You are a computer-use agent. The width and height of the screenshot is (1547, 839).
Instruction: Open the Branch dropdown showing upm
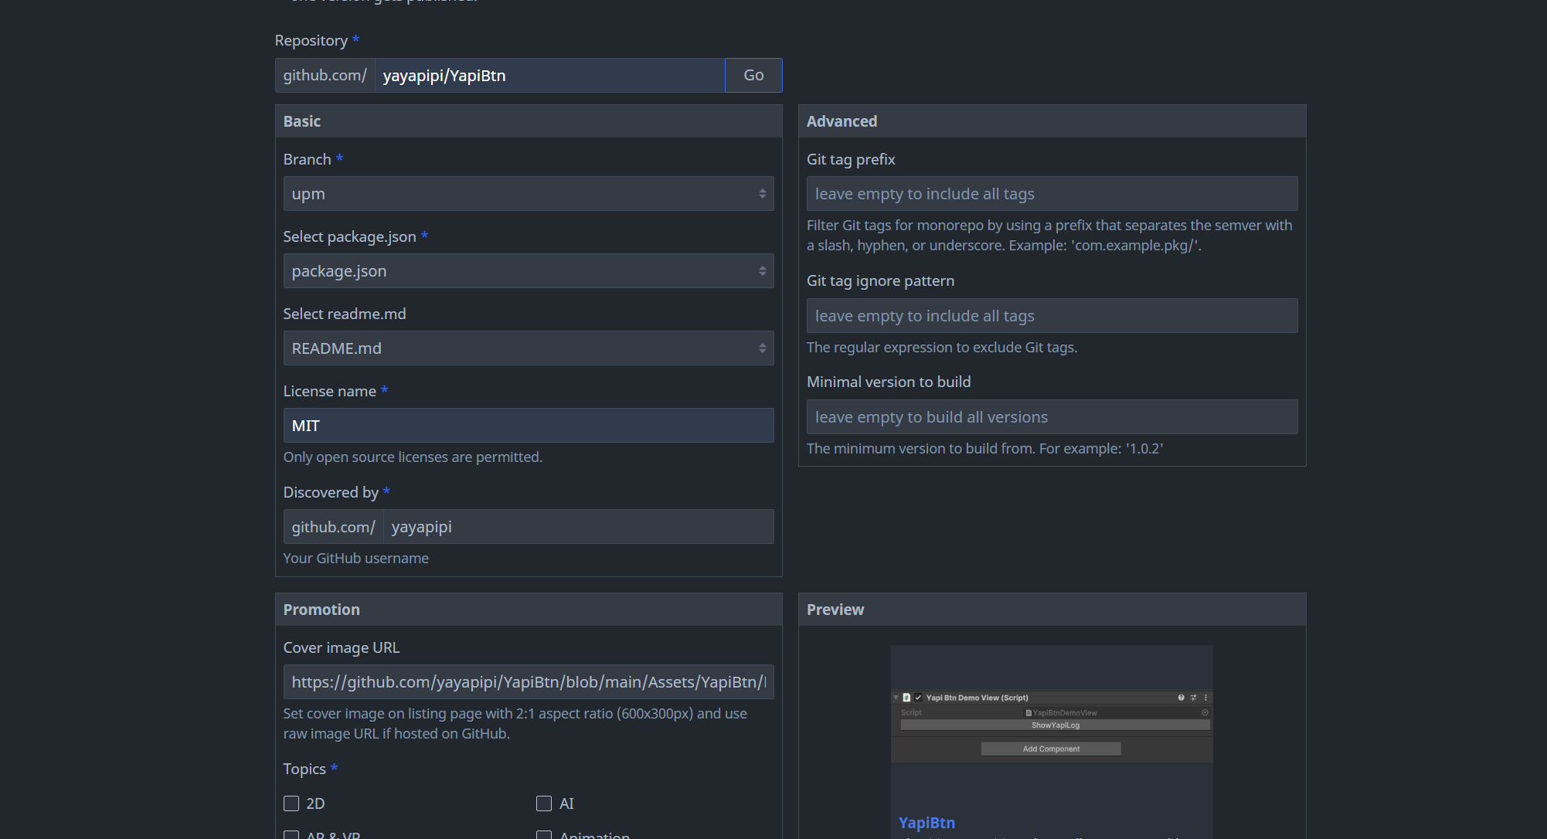528,194
